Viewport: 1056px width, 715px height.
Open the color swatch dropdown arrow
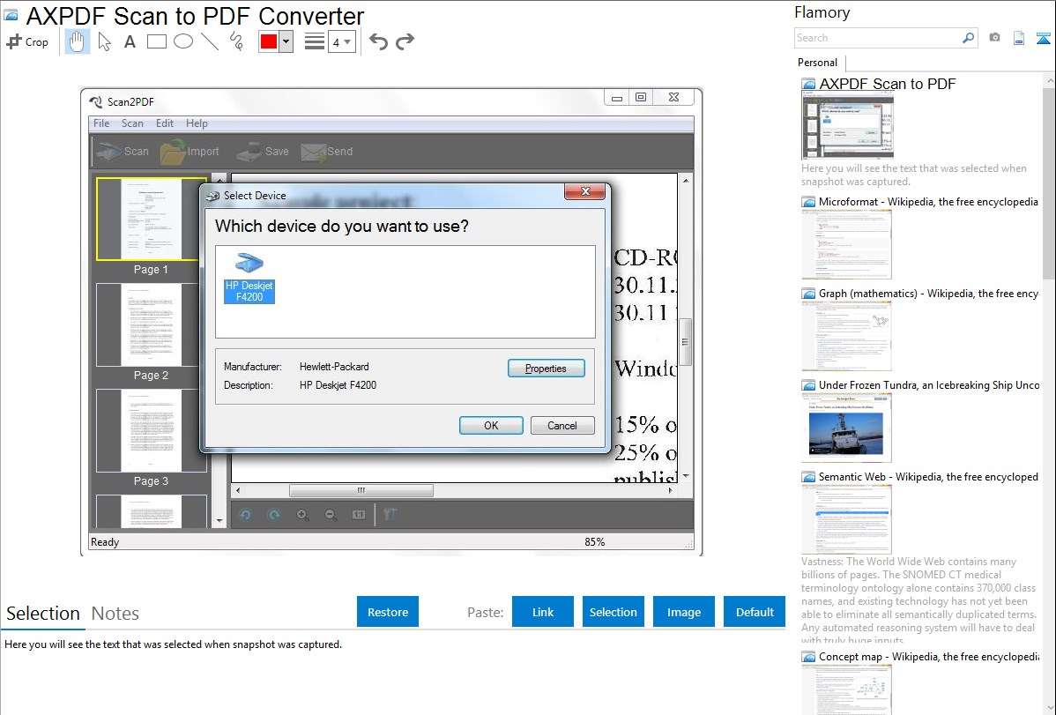click(x=286, y=41)
